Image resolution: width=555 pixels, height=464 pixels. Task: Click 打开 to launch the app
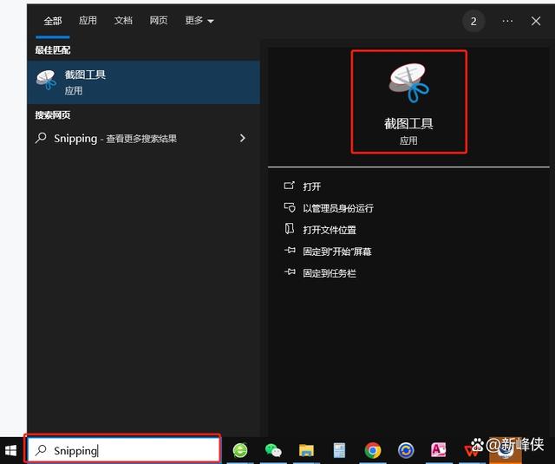[x=312, y=186]
